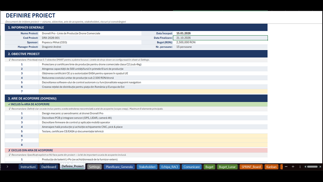Select objective on cost sub 2.500 RON/dronă
Screen dimensions: 323x182
click(153, 78)
